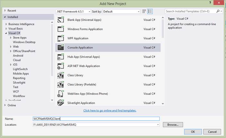
Task: Click the project Name text field
Action: point(96,119)
